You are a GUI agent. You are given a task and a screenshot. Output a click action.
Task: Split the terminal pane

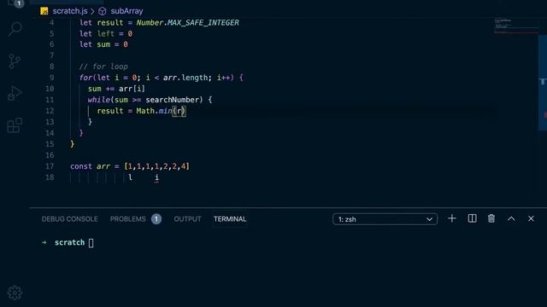pos(472,218)
